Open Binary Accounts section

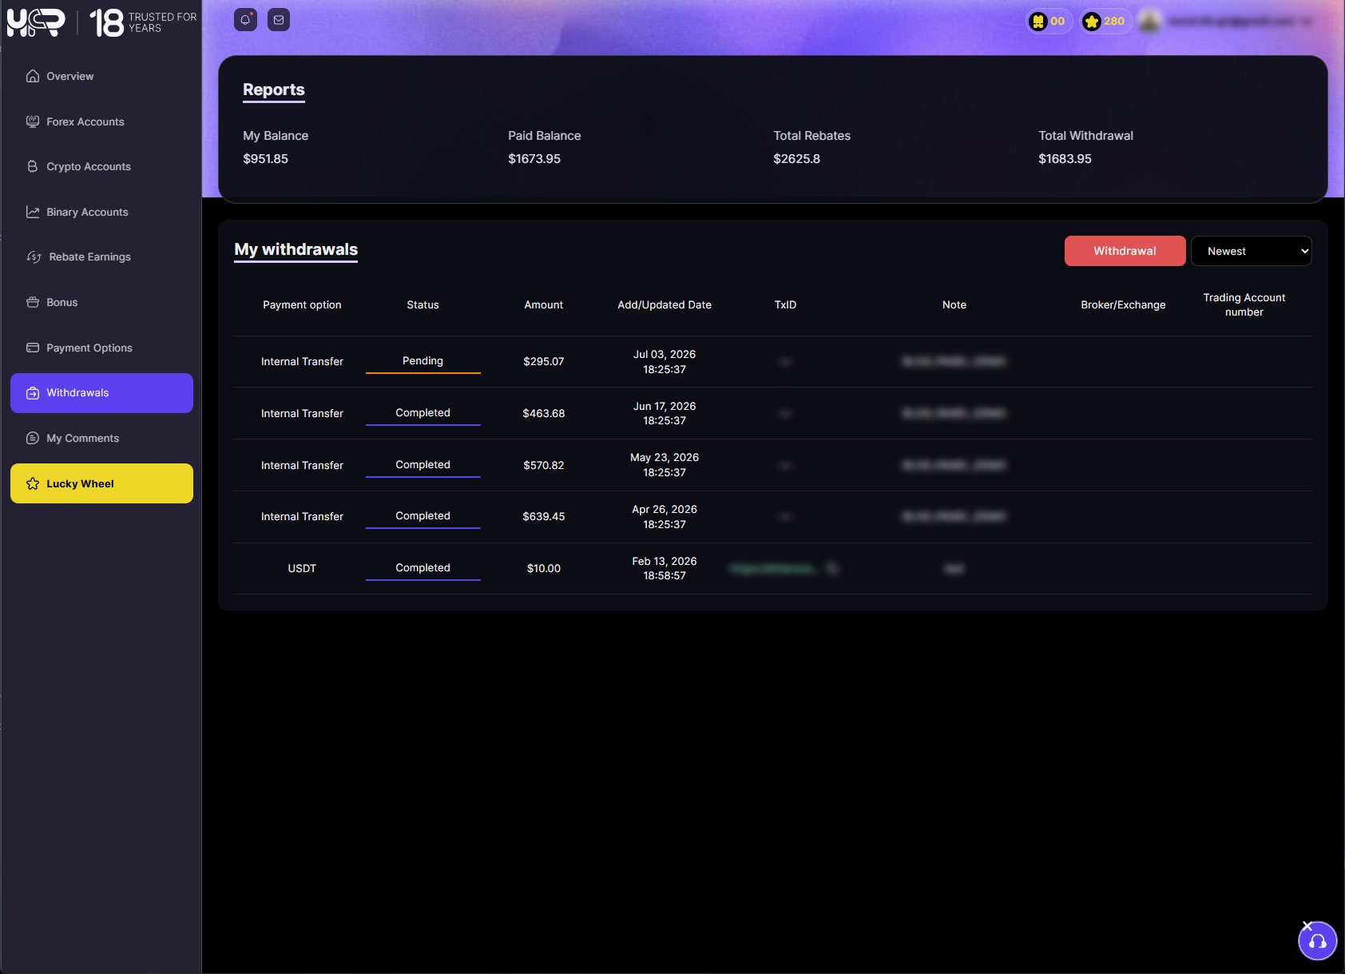(x=101, y=212)
